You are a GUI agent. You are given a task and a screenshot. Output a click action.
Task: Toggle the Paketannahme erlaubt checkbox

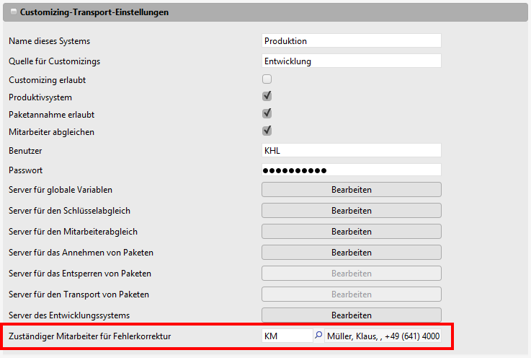click(x=267, y=113)
